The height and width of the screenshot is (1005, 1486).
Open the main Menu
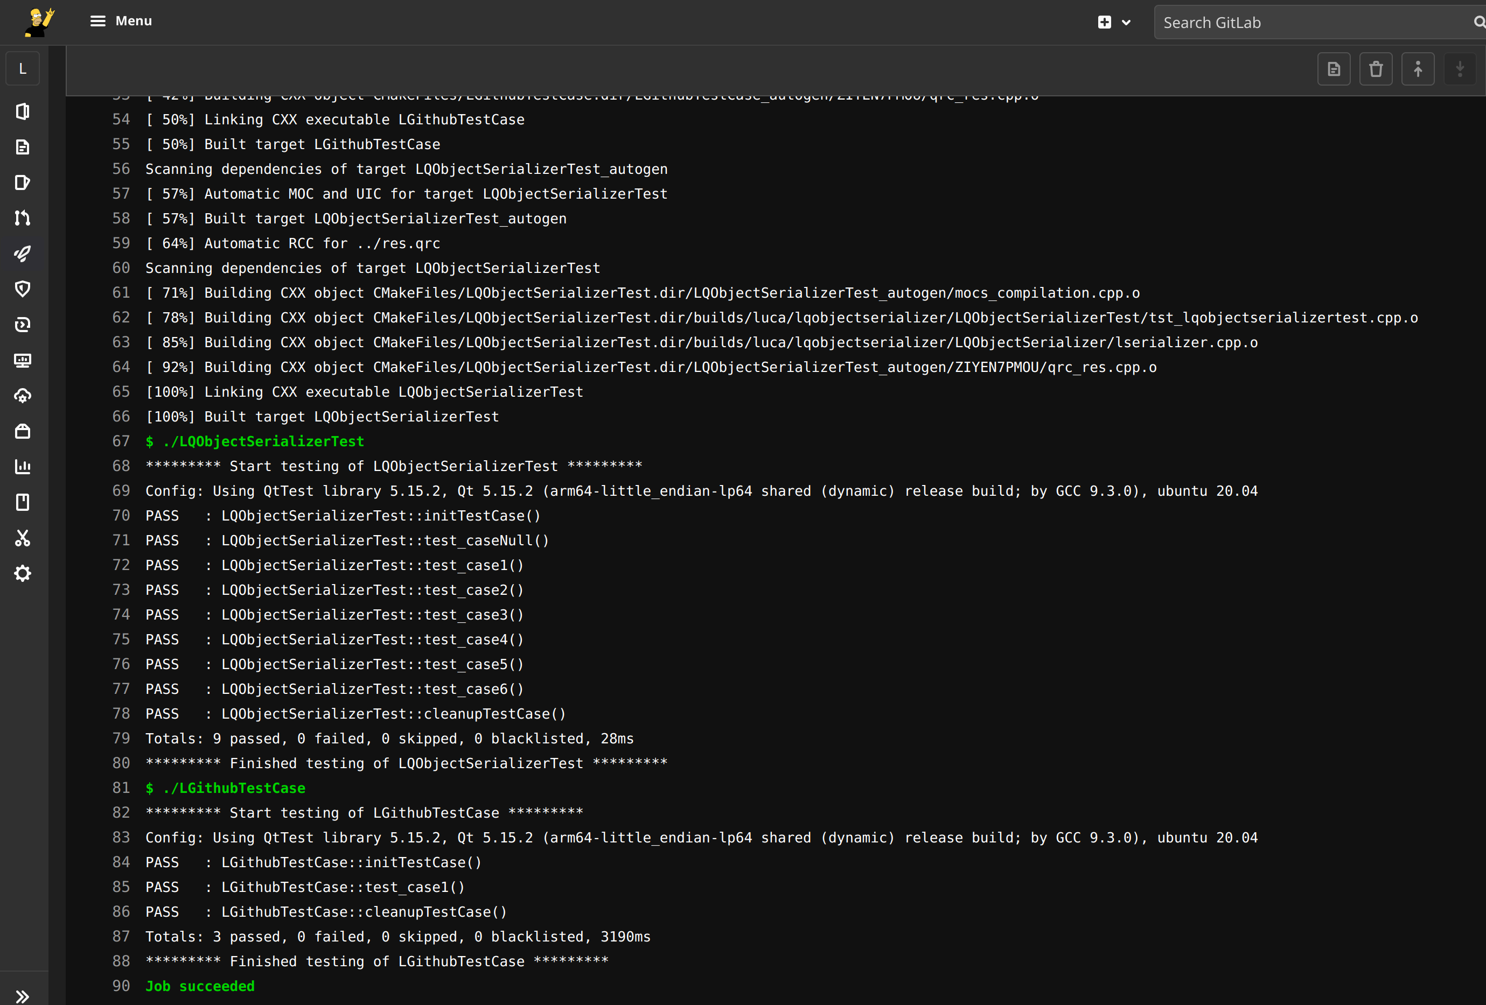121,21
